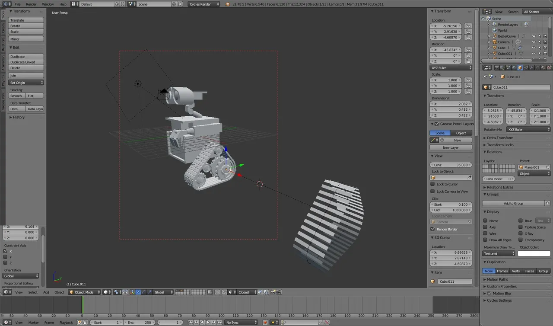Enable Lock Camera to View checkbox
The height and width of the screenshot is (326, 553).
point(433,191)
